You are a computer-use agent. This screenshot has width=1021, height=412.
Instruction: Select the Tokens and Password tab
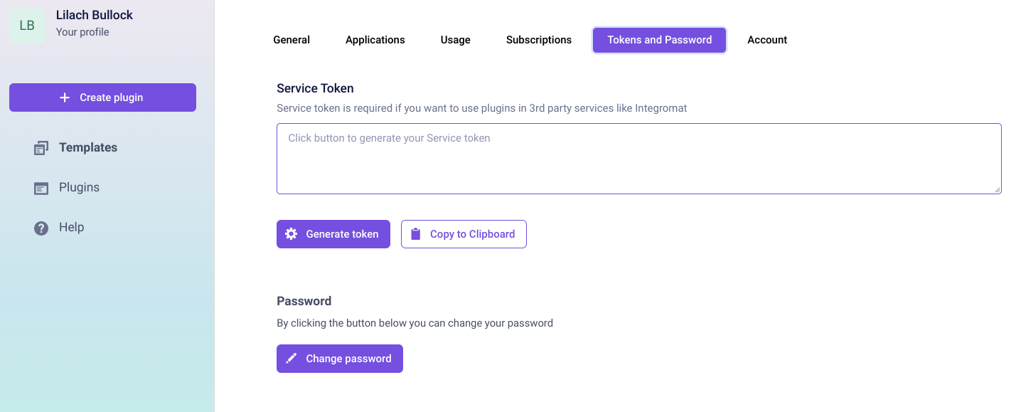(659, 40)
